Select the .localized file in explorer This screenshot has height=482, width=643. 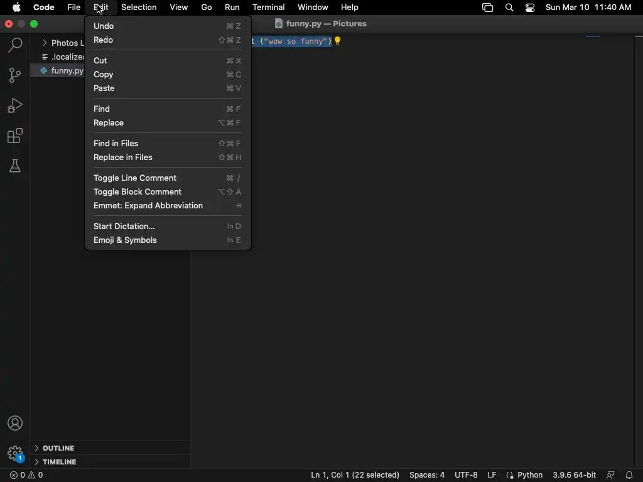tap(57, 56)
